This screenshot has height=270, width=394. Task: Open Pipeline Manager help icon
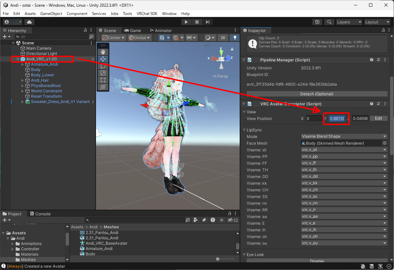tap(371, 60)
